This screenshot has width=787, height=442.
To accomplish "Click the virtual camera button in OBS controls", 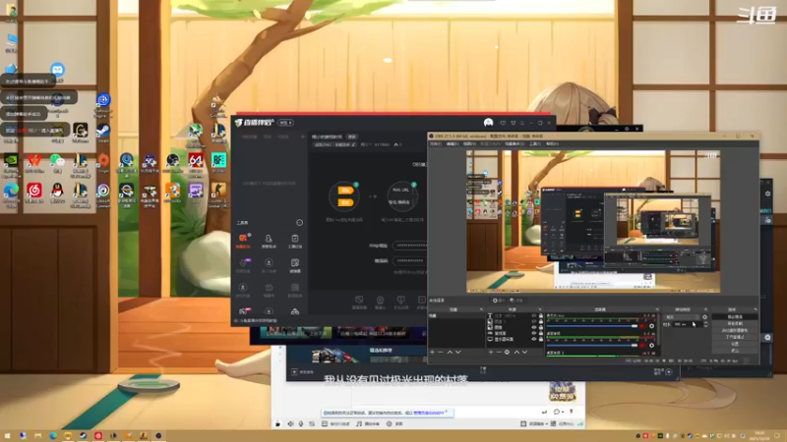I will [735, 330].
